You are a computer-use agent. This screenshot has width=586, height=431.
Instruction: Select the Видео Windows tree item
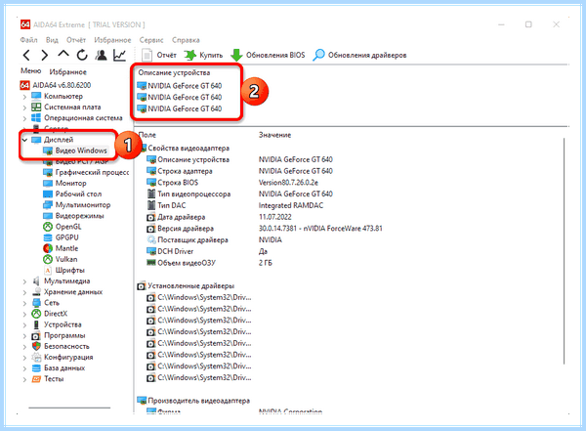tap(75, 151)
